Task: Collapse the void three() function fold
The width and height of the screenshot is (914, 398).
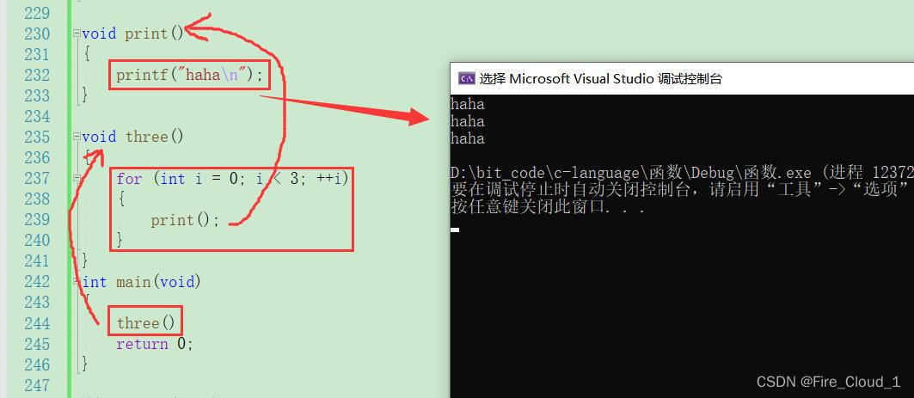Action: click(x=77, y=137)
